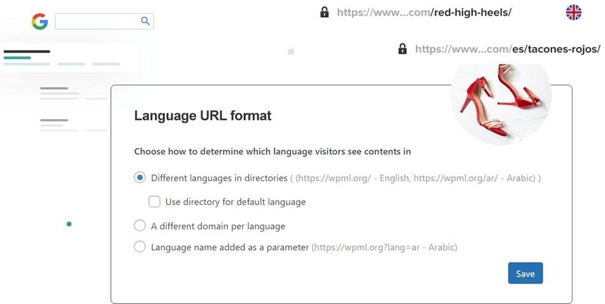605x304 pixels.
Task: Click the Google logo icon
Action: pyautogui.click(x=39, y=21)
